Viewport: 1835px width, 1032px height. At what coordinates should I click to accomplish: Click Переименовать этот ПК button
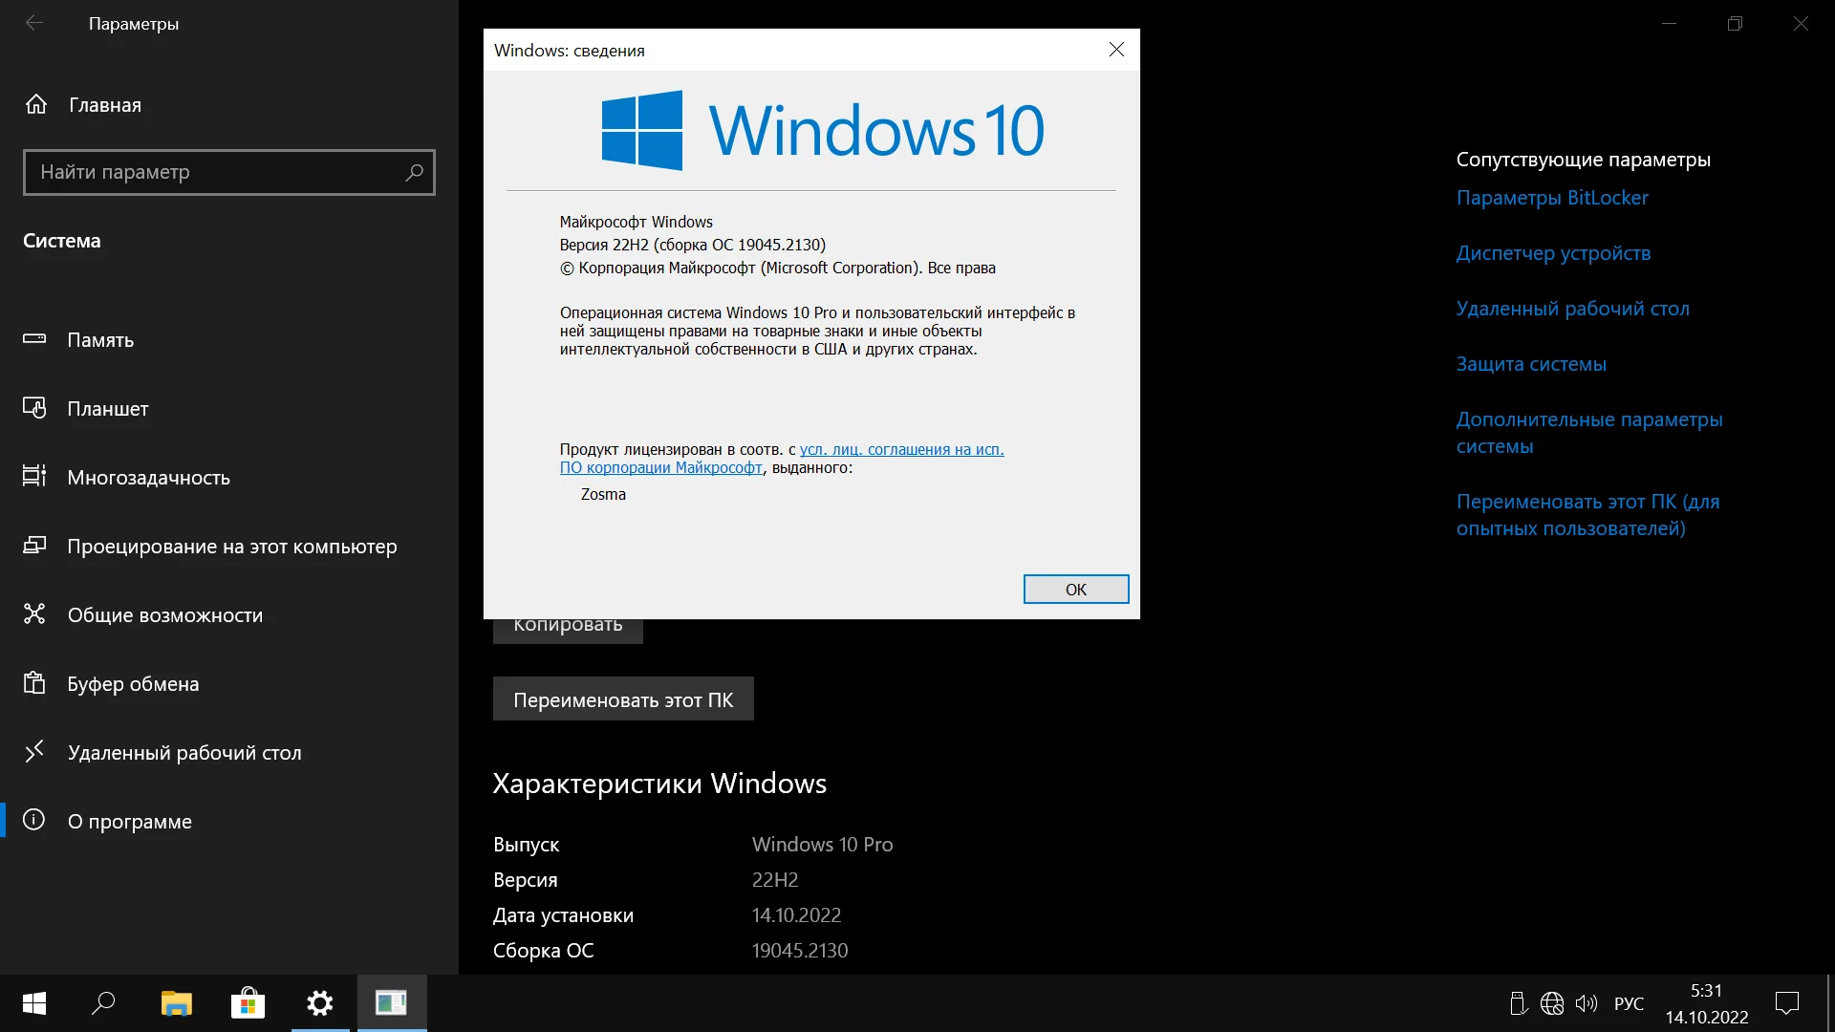[x=623, y=699]
